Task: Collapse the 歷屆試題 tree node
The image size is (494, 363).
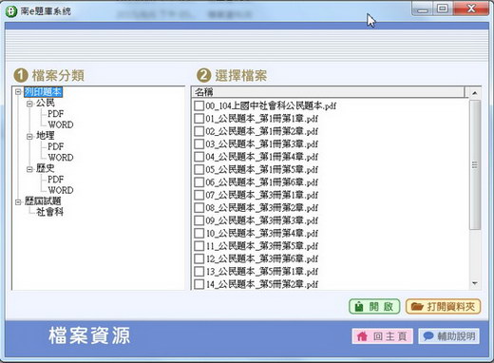Action: point(18,201)
